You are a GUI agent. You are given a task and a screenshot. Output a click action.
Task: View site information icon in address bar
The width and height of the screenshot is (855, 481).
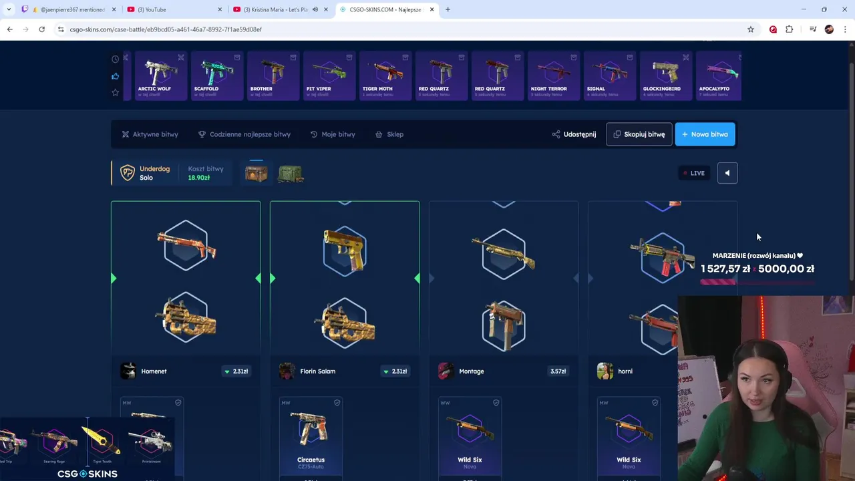[x=61, y=29]
